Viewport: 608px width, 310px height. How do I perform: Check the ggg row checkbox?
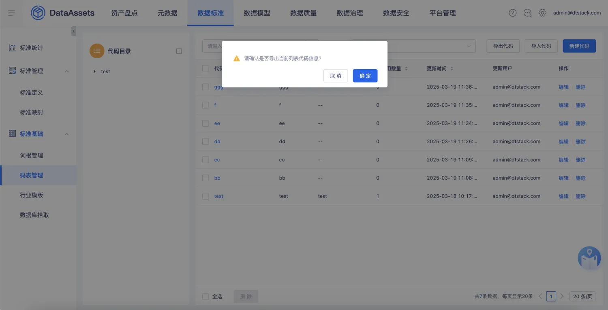point(206,87)
